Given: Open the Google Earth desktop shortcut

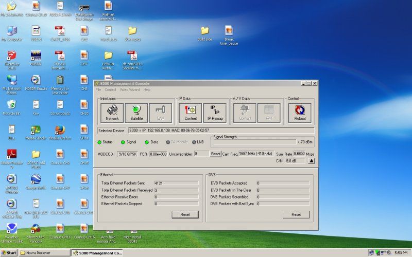Looking at the screenshot, I should point(36,182).
